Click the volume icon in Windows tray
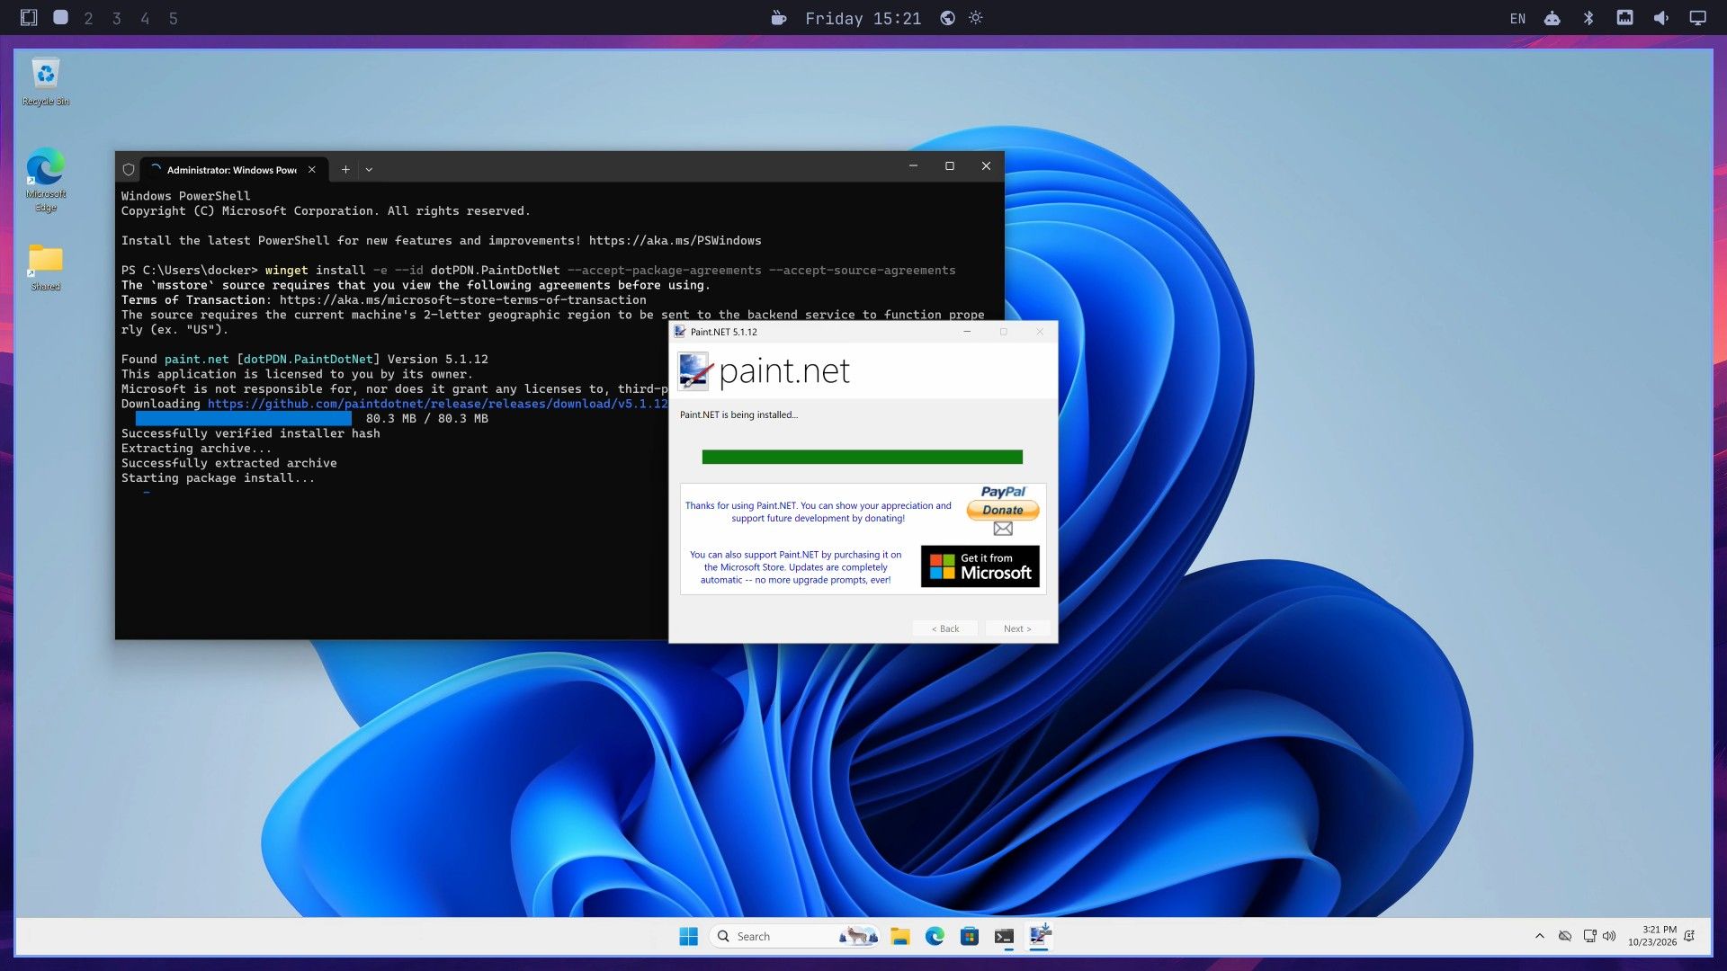Image resolution: width=1727 pixels, height=971 pixels. (x=1609, y=936)
